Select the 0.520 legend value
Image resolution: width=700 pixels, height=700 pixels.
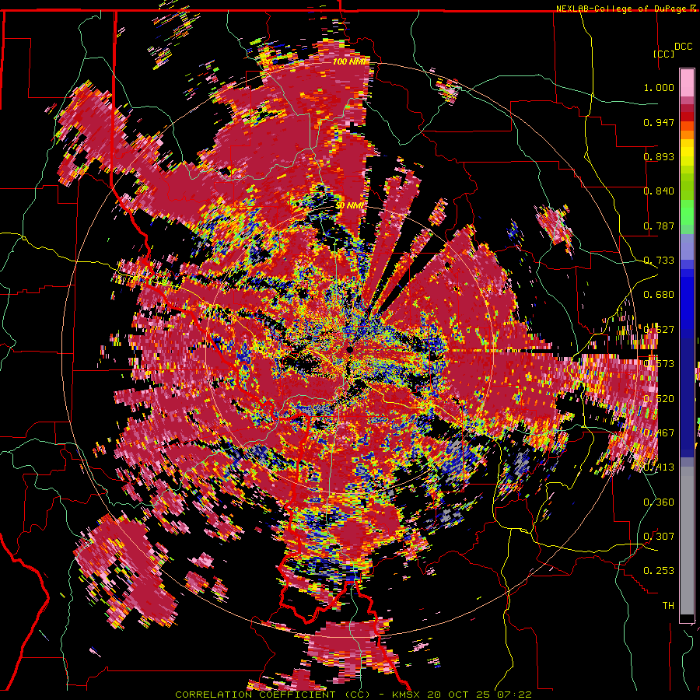[x=659, y=398]
